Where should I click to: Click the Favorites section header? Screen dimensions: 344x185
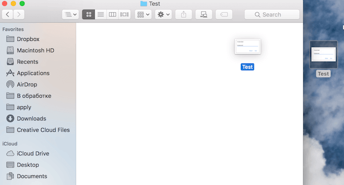point(13,29)
